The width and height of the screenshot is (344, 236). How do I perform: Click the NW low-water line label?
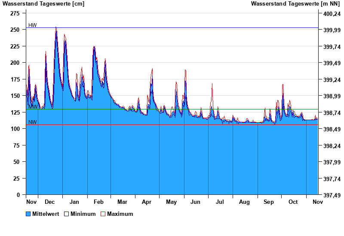(33, 122)
